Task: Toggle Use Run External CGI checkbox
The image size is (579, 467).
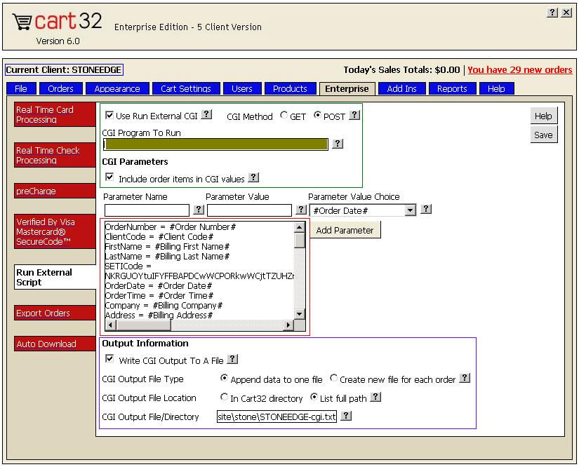Action: click(109, 115)
